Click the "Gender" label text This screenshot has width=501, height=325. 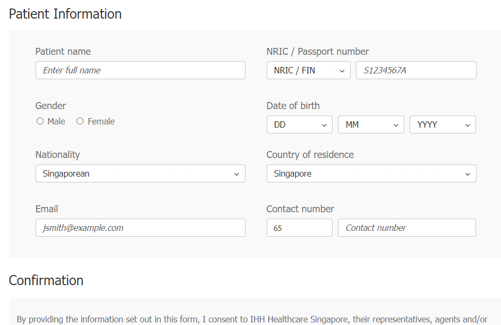tap(51, 106)
